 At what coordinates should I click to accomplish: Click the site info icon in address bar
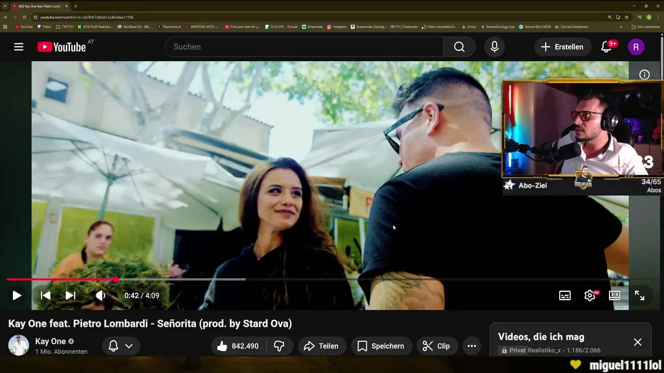35,17
